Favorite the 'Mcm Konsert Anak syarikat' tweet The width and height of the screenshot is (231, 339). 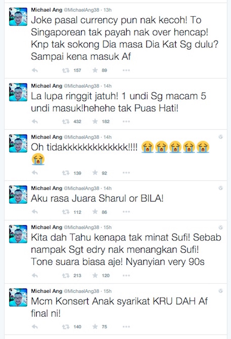click(95, 326)
